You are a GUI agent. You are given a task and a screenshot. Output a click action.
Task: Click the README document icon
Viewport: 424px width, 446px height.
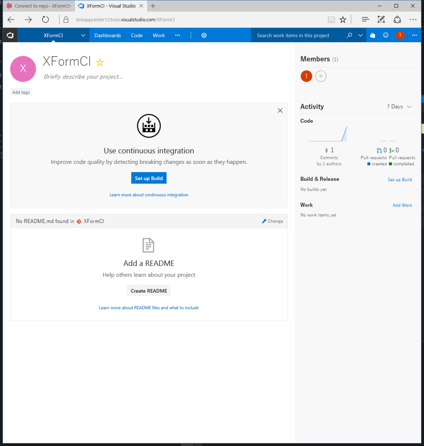pos(148,245)
